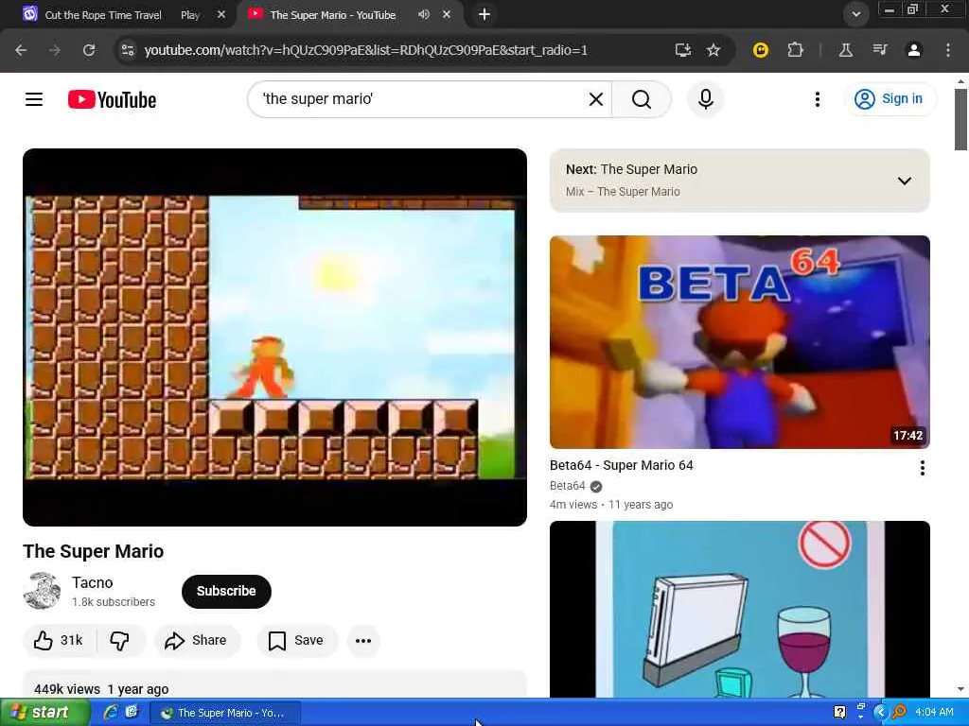Click the 449k views description text

pos(67,689)
